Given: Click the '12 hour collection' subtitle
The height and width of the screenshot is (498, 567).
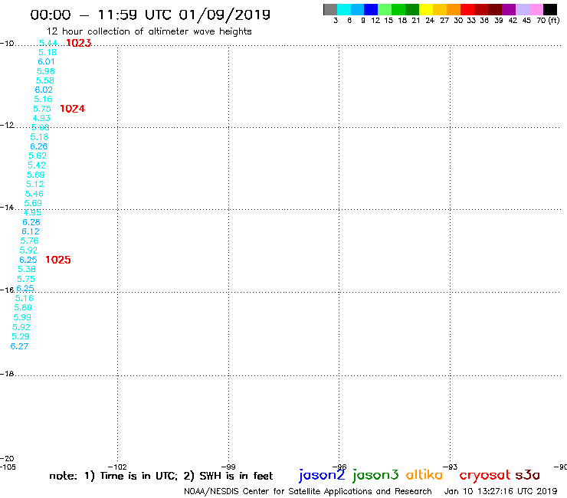Looking at the screenshot, I should point(149,31).
